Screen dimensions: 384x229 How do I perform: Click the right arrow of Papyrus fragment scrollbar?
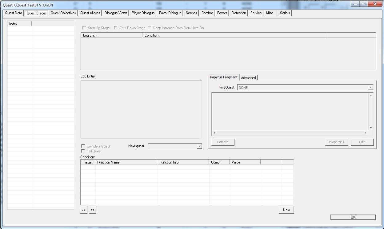coord(366,133)
